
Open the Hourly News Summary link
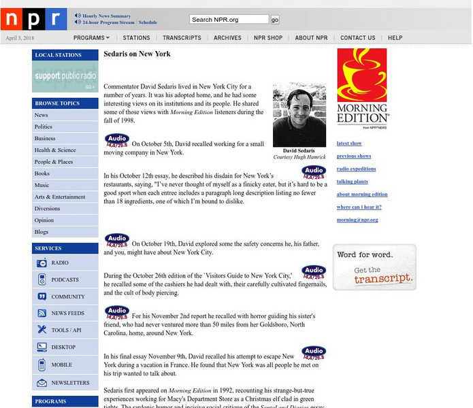(107, 16)
